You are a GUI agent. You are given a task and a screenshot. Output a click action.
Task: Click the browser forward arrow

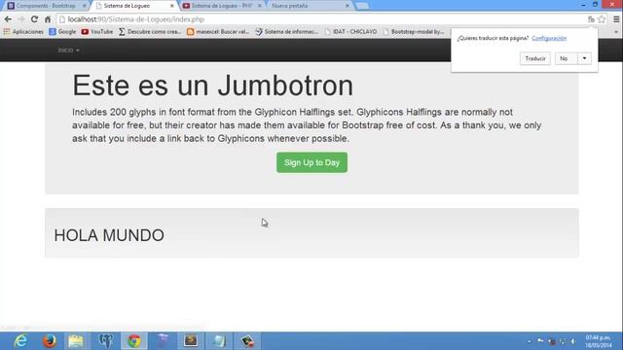coord(21,19)
